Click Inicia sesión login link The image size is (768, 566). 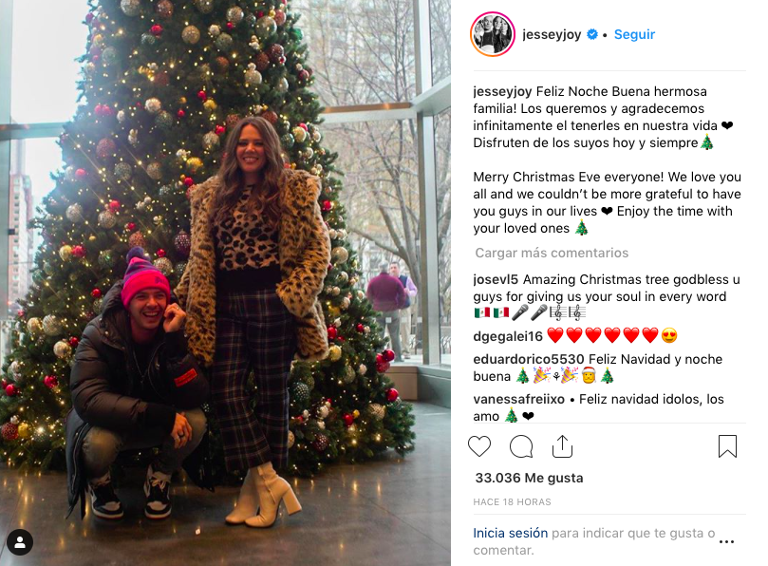[511, 533]
